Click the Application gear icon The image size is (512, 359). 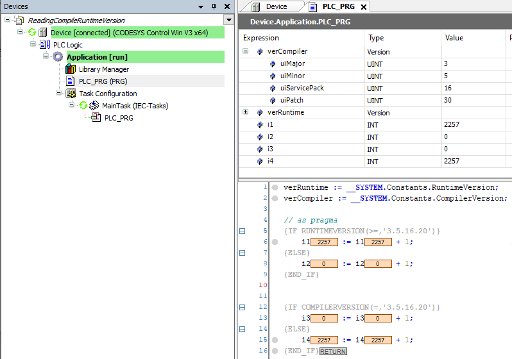pos(58,57)
